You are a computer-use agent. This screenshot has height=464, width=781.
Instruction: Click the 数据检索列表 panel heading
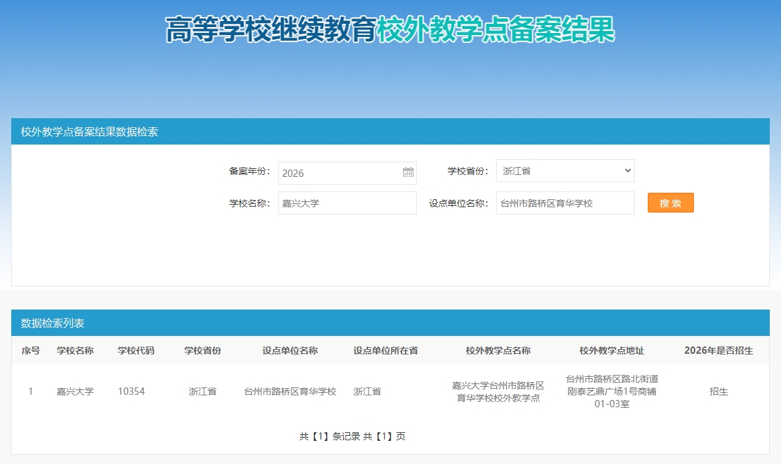52,323
